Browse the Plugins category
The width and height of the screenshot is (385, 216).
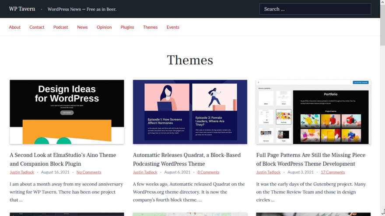tap(127, 27)
